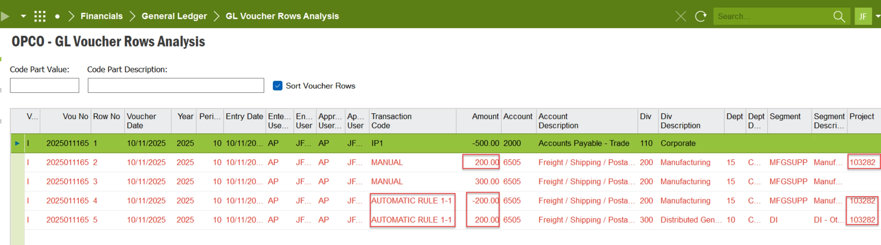Expand the breadcrumb chevron before Financials

click(x=71, y=16)
